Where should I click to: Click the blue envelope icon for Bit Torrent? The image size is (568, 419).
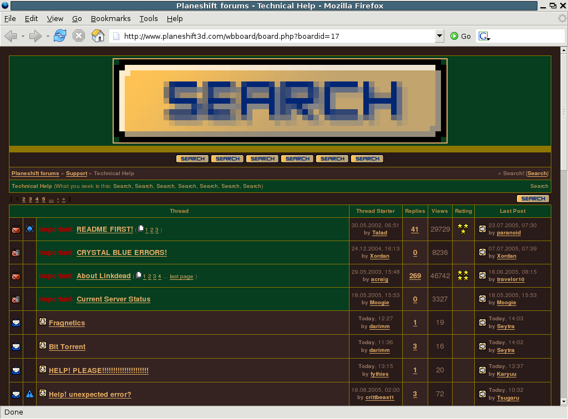[16, 346]
